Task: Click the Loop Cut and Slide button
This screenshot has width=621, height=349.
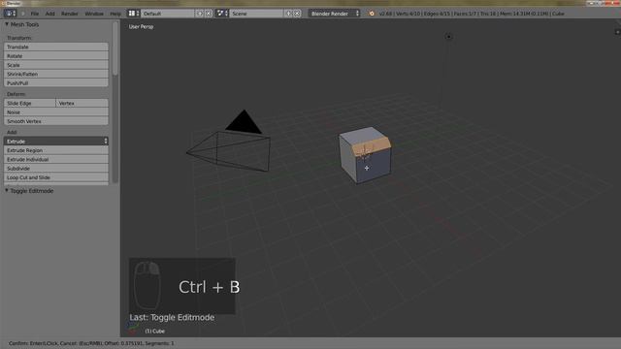Action: coord(56,177)
